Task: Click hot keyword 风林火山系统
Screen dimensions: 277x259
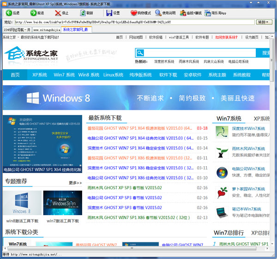Action: [214, 61]
